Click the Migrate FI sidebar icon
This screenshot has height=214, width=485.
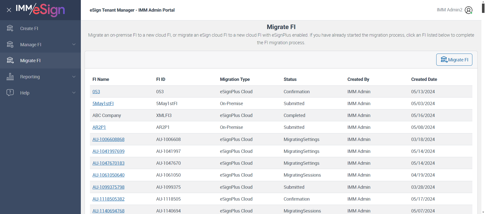pyautogui.click(x=10, y=60)
